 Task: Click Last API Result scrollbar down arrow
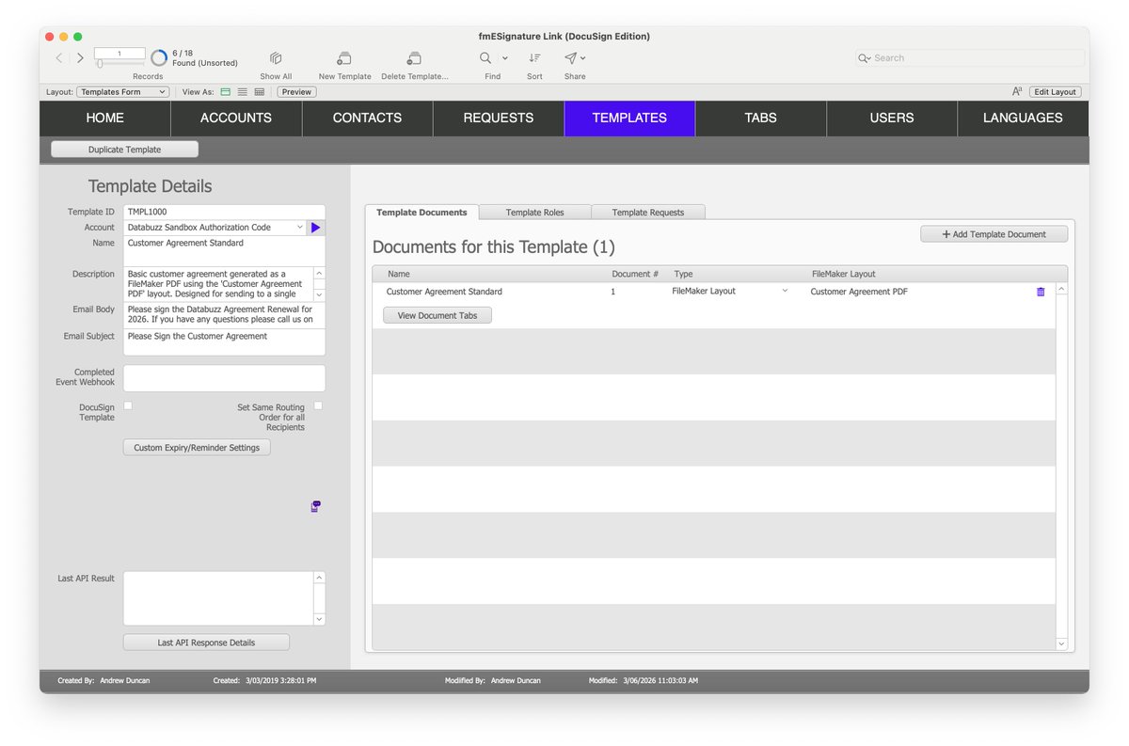click(x=319, y=619)
